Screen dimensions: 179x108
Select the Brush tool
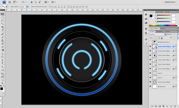click(x=2, y=37)
